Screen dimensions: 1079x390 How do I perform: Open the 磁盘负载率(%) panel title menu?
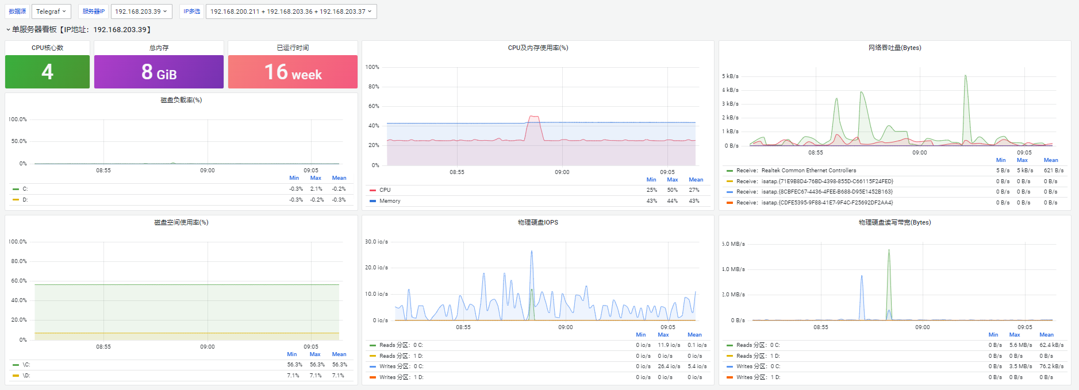[181, 100]
